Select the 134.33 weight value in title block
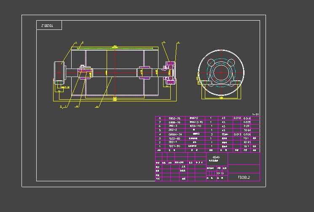 click(x=220, y=173)
